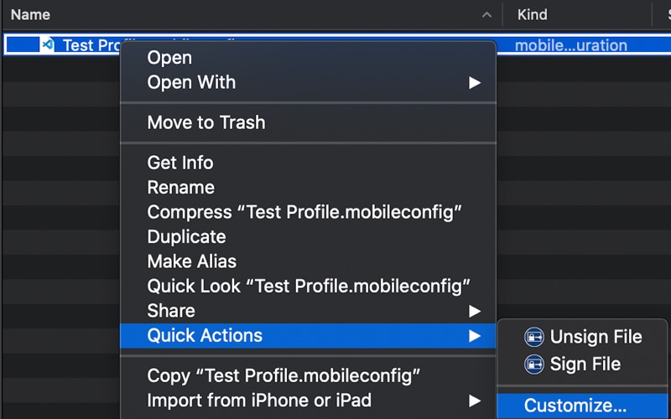Select Copy "Test Profile.mobileconfig"

(x=283, y=375)
